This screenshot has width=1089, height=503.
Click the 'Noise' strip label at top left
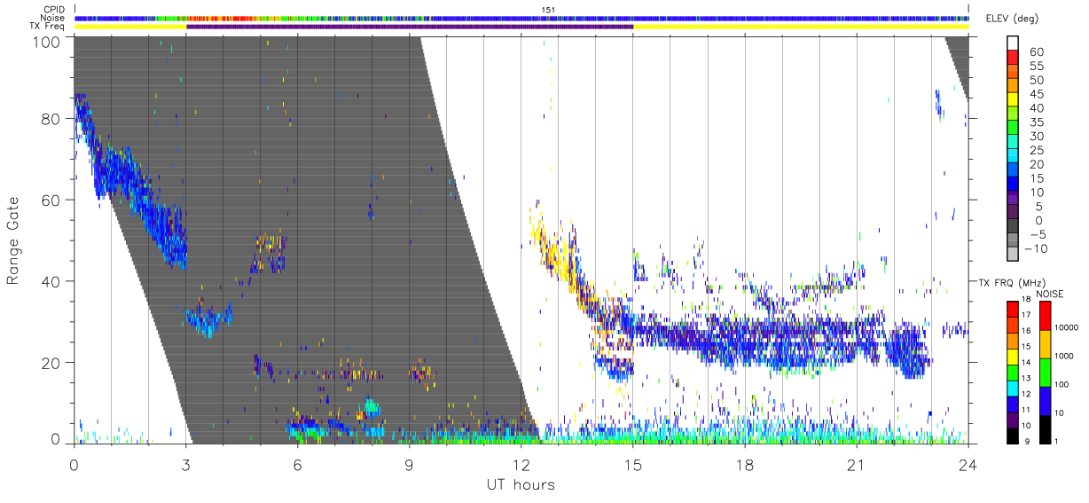[x=54, y=19]
